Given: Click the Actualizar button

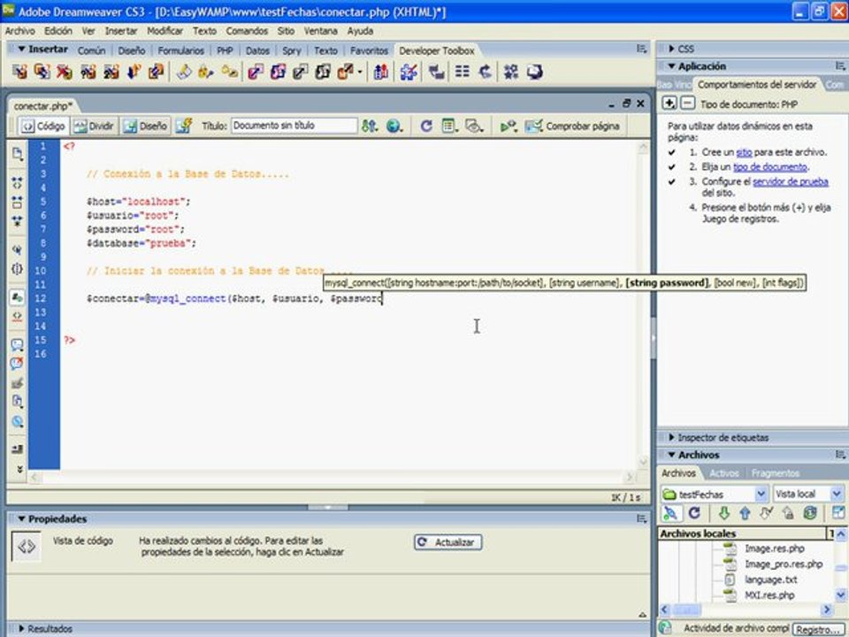Looking at the screenshot, I should (x=447, y=542).
